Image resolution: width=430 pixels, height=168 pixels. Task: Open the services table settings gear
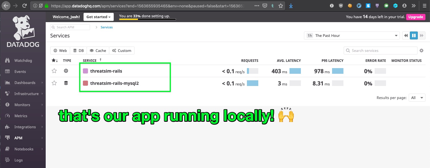tap(421, 51)
